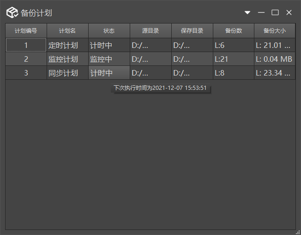
Task: Select plan number 1 cell
Action: coord(26,45)
